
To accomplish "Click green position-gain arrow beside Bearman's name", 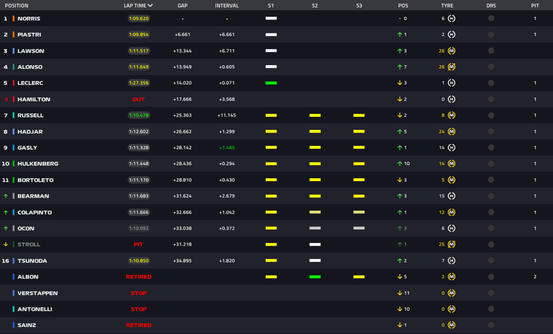I will pyautogui.click(x=5, y=196).
